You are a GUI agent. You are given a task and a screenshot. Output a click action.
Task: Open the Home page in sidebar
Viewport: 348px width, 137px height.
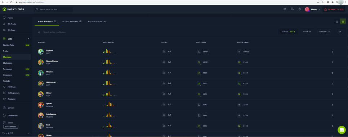(10, 18)
